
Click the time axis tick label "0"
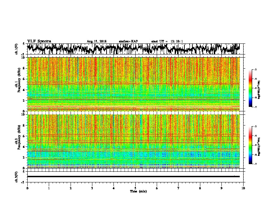tap(27, 188)
